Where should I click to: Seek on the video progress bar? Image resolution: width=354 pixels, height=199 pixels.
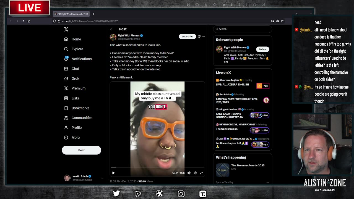pos(157,168)
